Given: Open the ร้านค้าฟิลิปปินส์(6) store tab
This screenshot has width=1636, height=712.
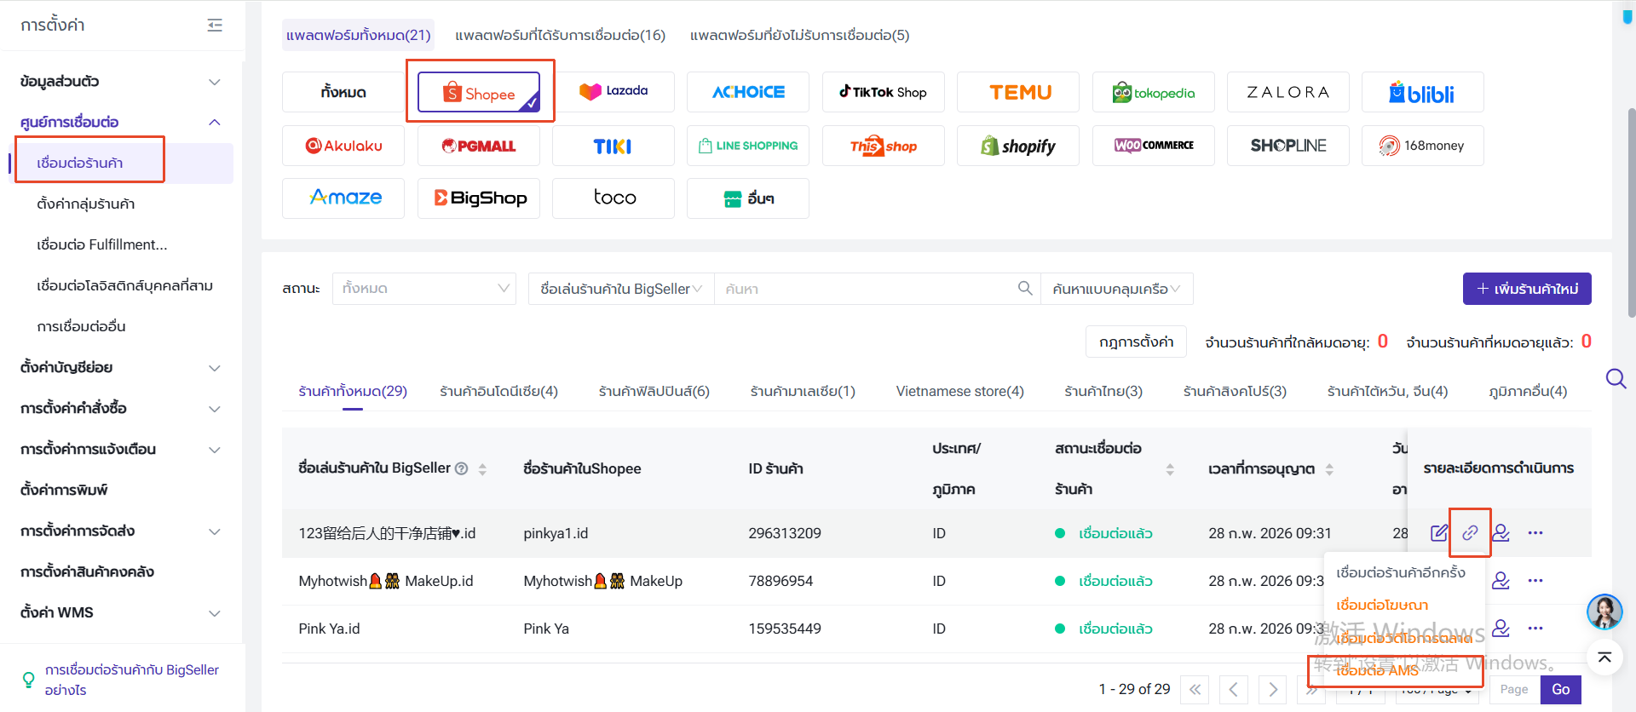Looking at the screenshot, I should 654,391.
